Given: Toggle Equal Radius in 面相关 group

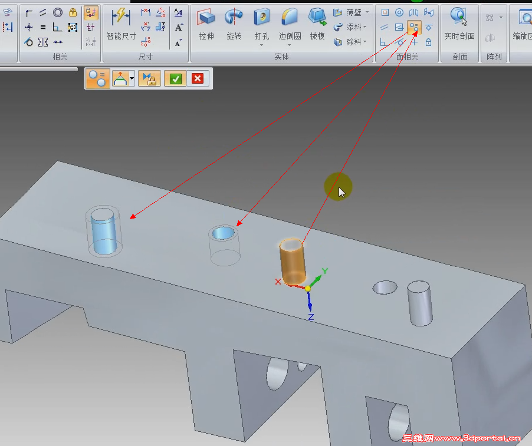Looking at the screenshot, I should tap(414, 28).
